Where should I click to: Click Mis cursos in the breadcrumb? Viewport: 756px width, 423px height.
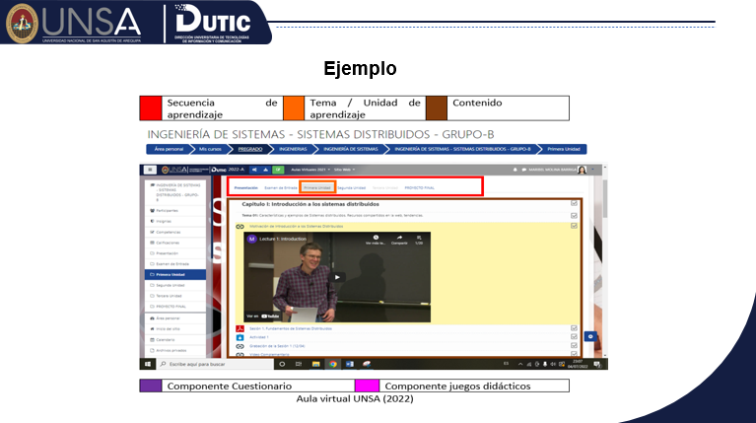point(210,149)
